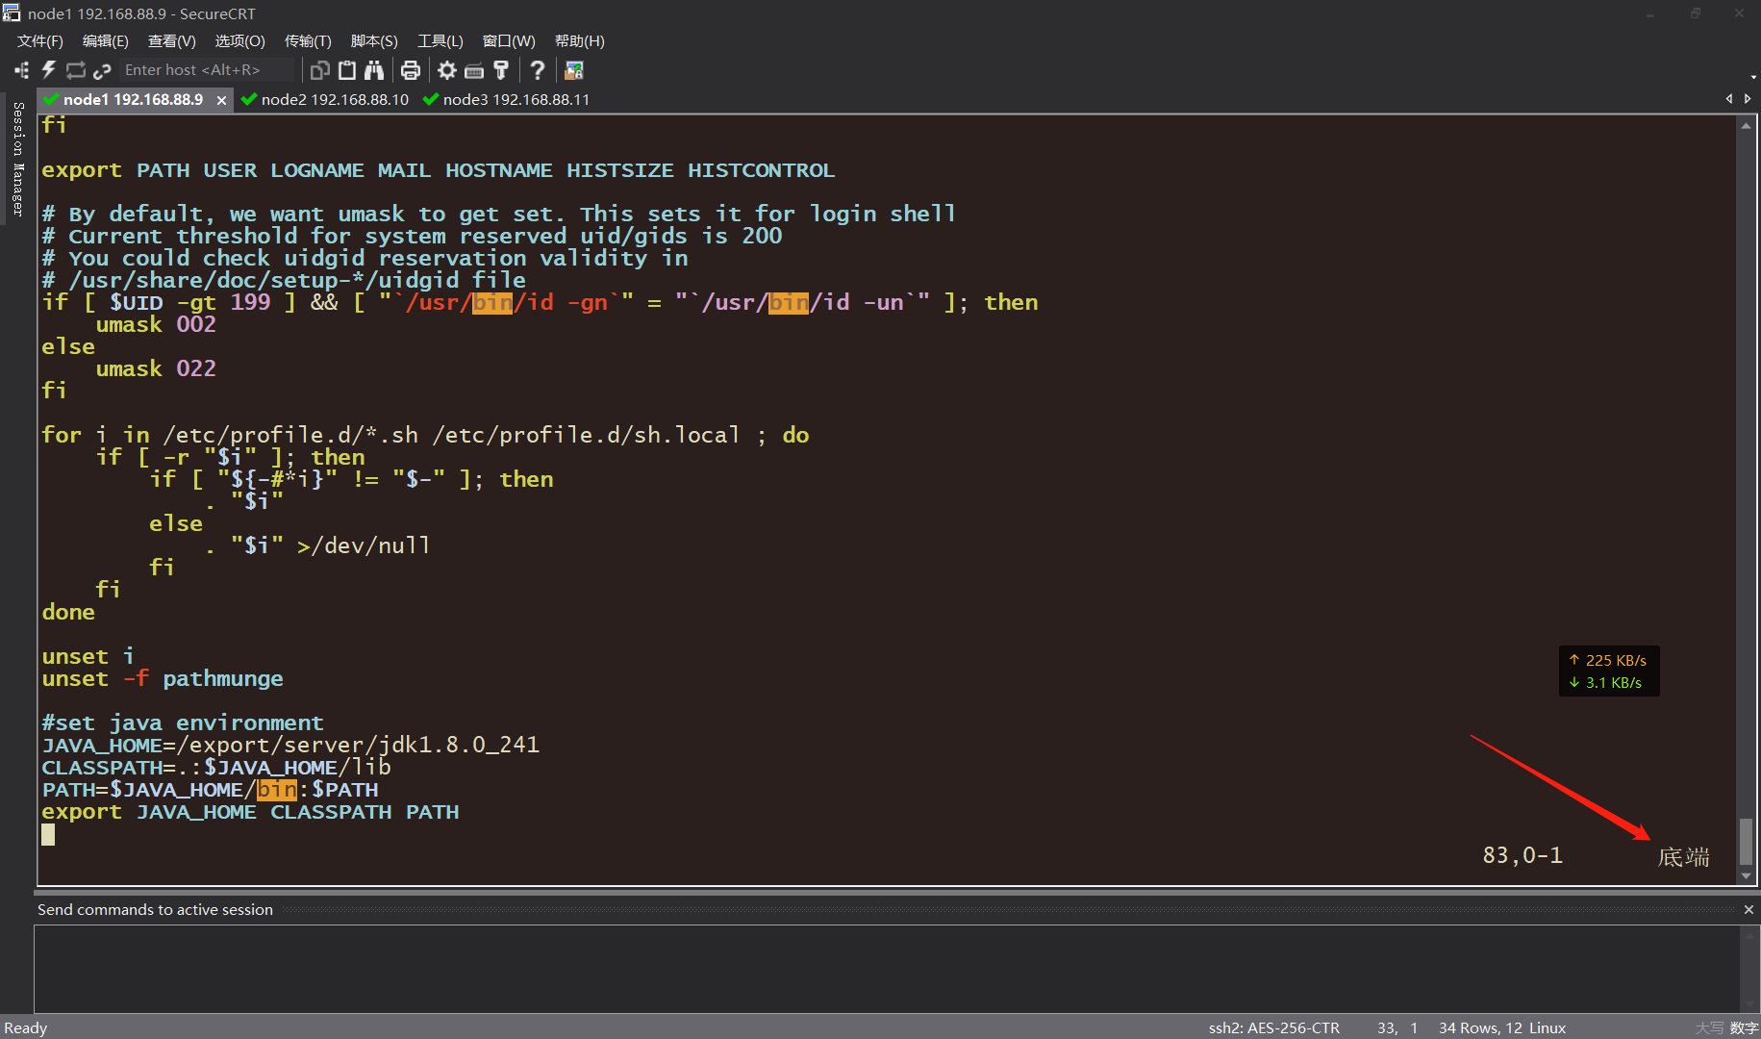Click the Public Key Assistant key icon

tap(501, 70)
